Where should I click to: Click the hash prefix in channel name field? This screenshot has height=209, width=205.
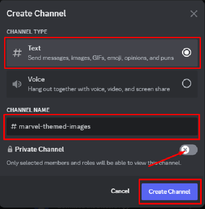tap(14, 126)
